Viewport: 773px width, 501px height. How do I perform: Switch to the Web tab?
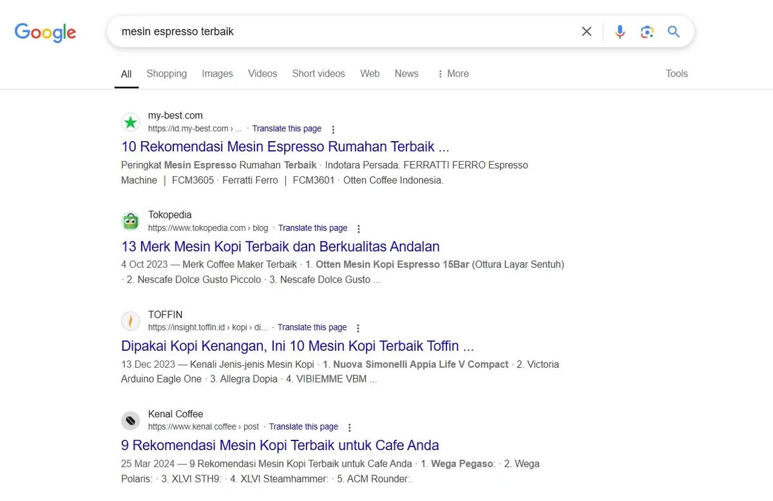(x=370, y=74)
